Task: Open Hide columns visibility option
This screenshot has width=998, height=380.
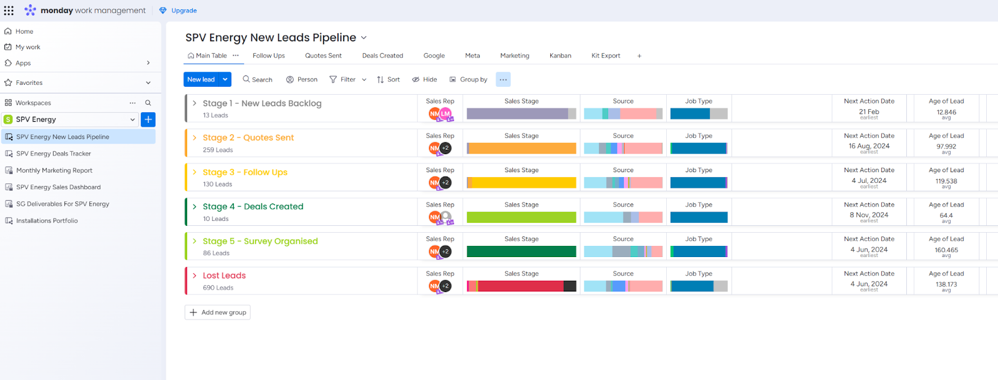Action: coord(424,79)
